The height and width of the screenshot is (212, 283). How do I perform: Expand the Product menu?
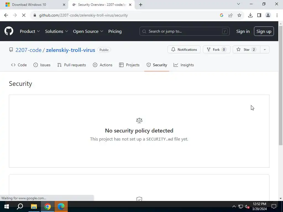point(30,31)
